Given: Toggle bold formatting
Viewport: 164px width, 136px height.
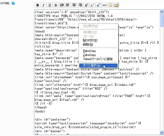Looking at the screenshot, I should click(x=38, y=5).
